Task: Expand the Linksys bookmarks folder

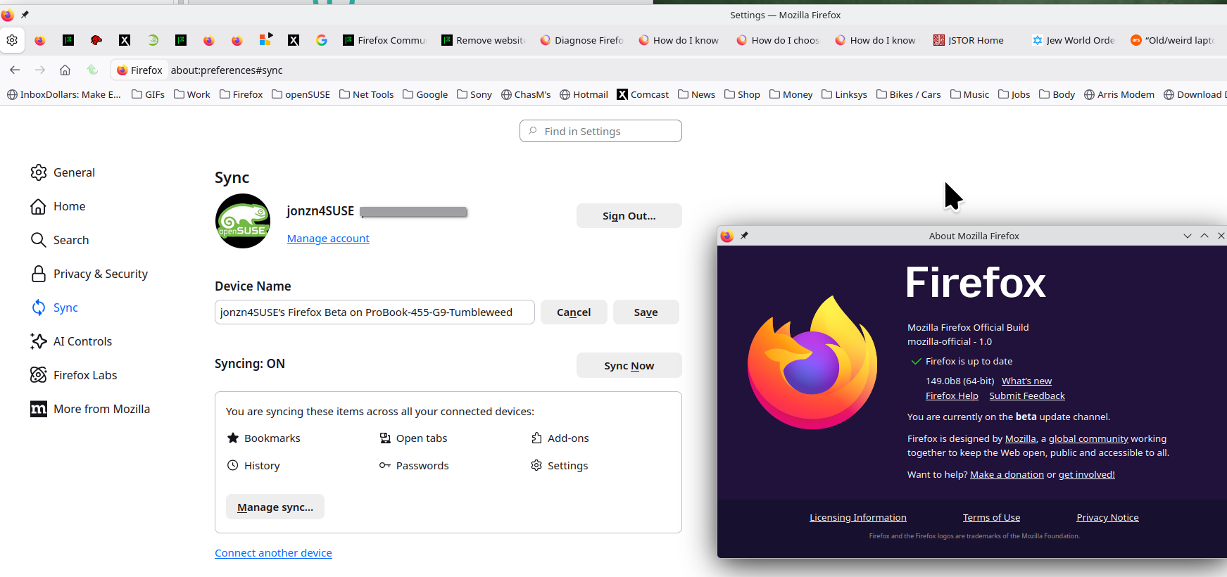Action: (845, 94)
